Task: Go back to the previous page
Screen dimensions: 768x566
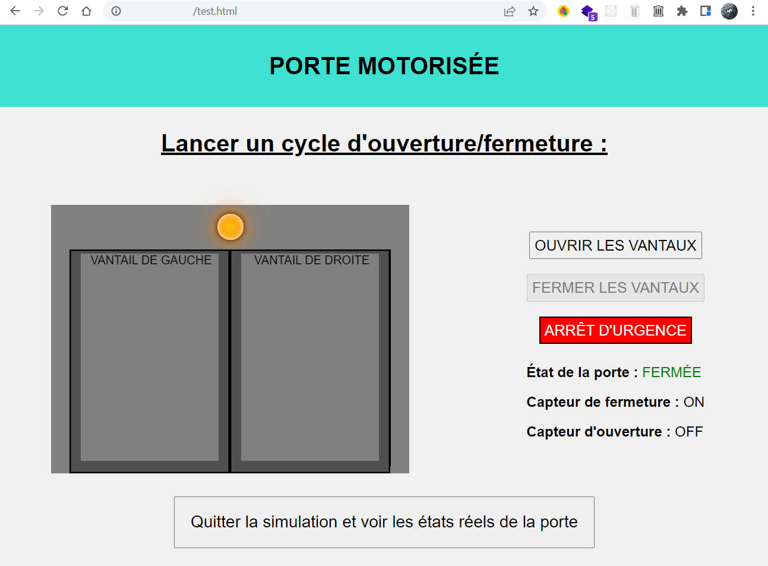Action: [14, 11]
